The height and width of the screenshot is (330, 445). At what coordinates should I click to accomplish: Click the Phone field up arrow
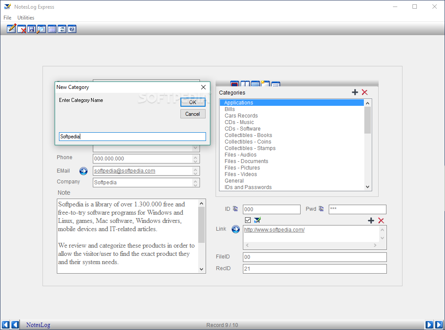pos(195,157)
